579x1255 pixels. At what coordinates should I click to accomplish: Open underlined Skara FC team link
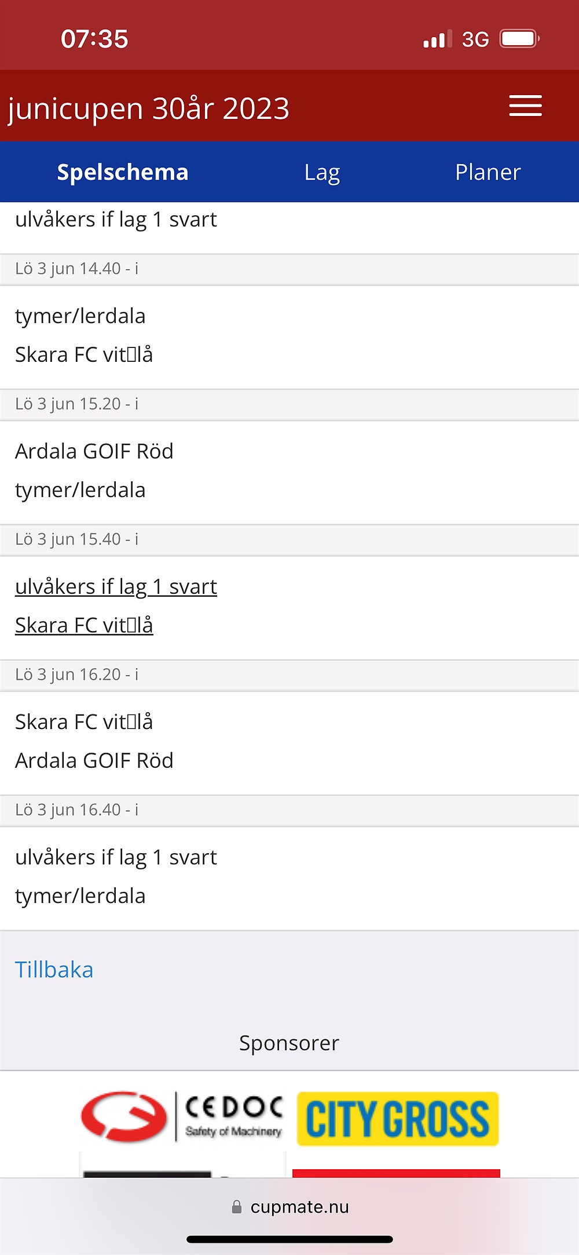[84, 625]
